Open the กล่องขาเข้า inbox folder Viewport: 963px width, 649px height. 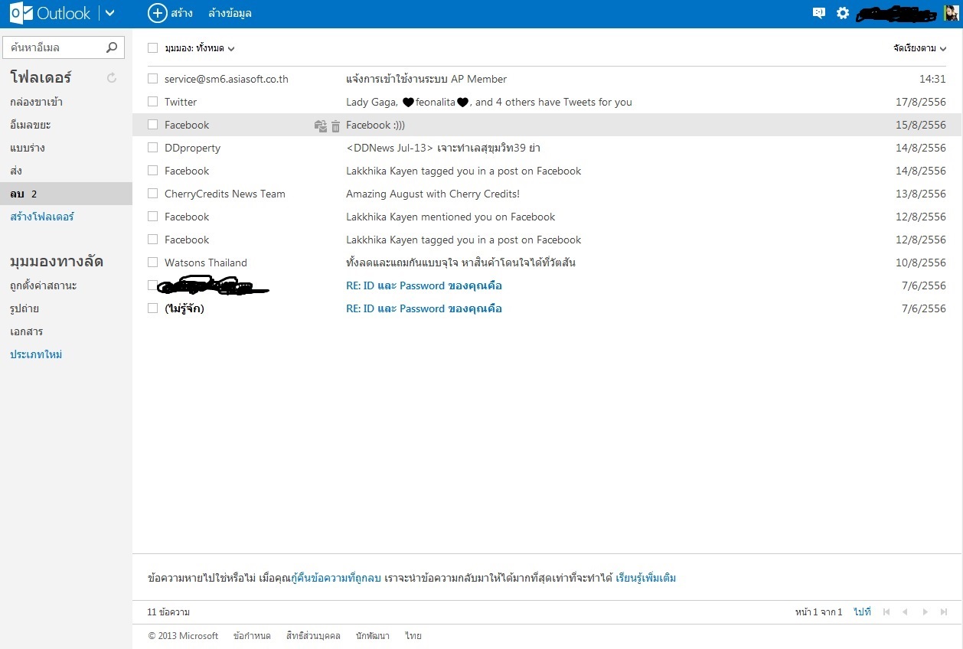[36, 102]
